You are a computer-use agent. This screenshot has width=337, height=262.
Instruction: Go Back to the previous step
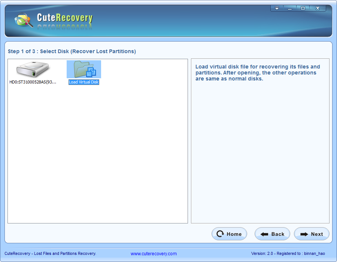pyautogui.click(x=272, y=234)
